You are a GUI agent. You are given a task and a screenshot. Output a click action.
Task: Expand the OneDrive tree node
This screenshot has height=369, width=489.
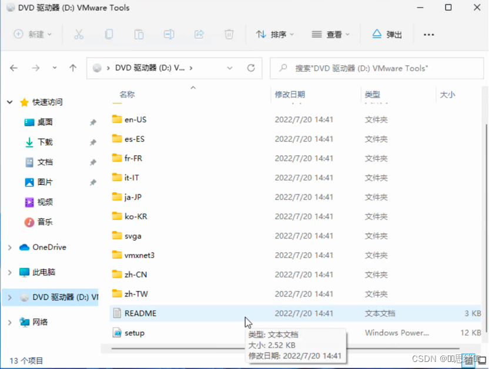9,247
